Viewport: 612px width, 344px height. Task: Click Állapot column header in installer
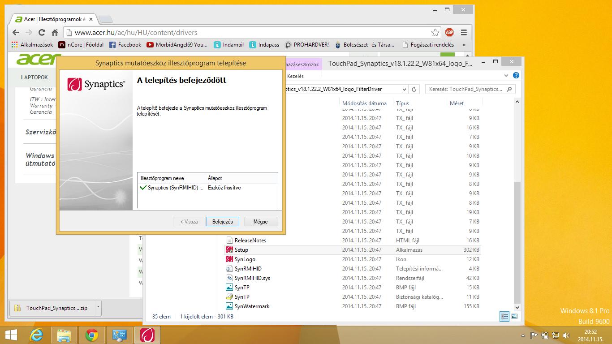click(241, 178)
